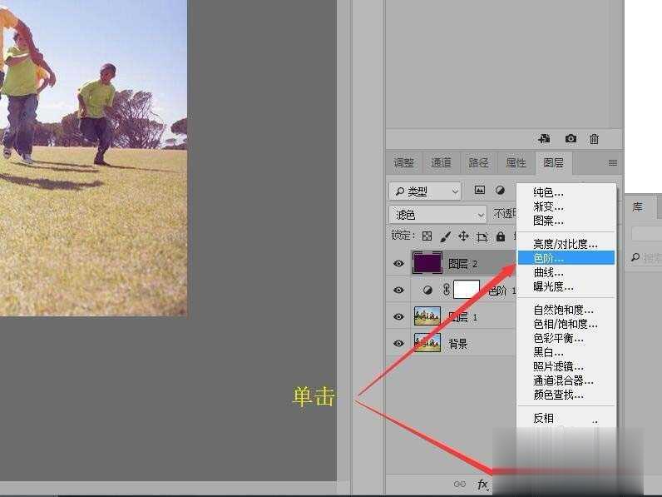Open 滤色 blend mode dropdown
The image size is (662, 497).
click(437, 215)
